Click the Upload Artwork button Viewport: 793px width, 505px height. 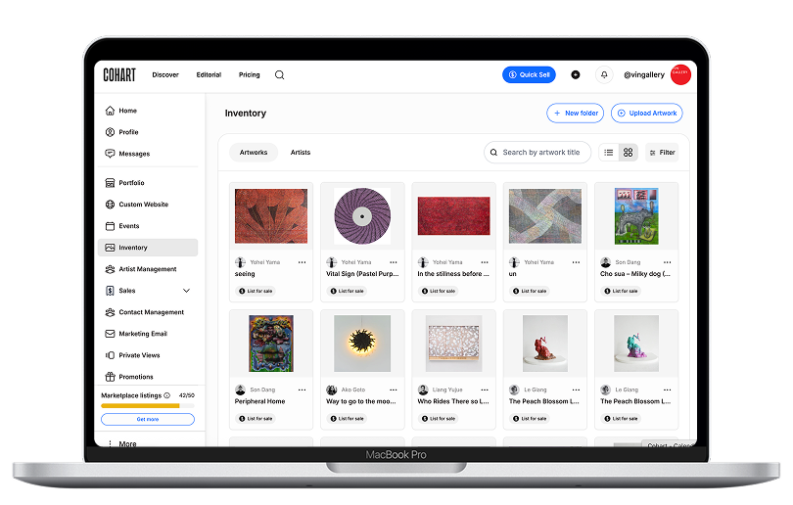tap(646, 114)
